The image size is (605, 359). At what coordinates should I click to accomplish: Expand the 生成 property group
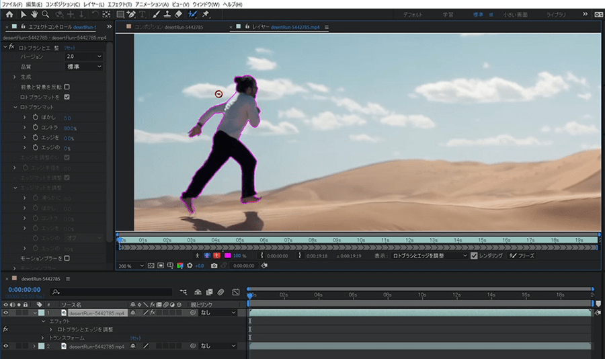point(15,77)
